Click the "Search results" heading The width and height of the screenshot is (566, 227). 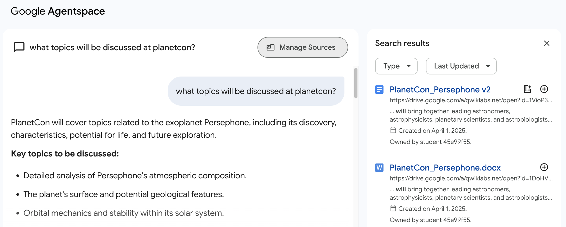point(402,43)
